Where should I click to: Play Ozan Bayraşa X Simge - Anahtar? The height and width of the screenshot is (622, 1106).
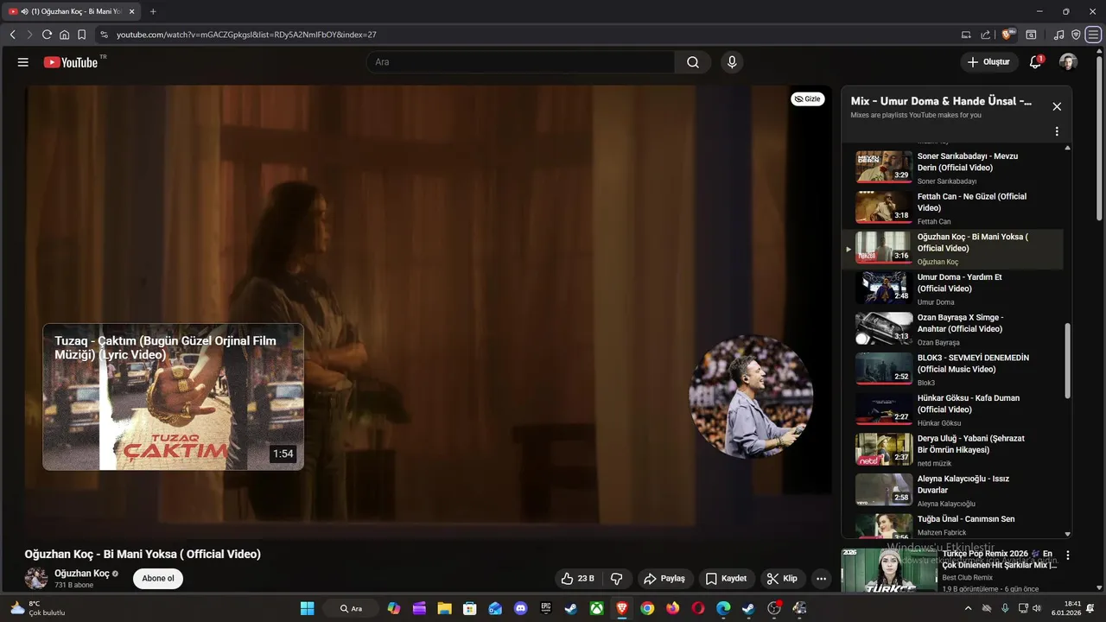(952, 329)
